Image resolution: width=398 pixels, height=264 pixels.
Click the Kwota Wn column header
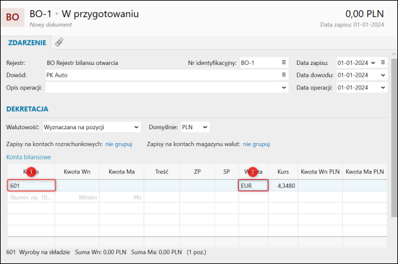77,171
